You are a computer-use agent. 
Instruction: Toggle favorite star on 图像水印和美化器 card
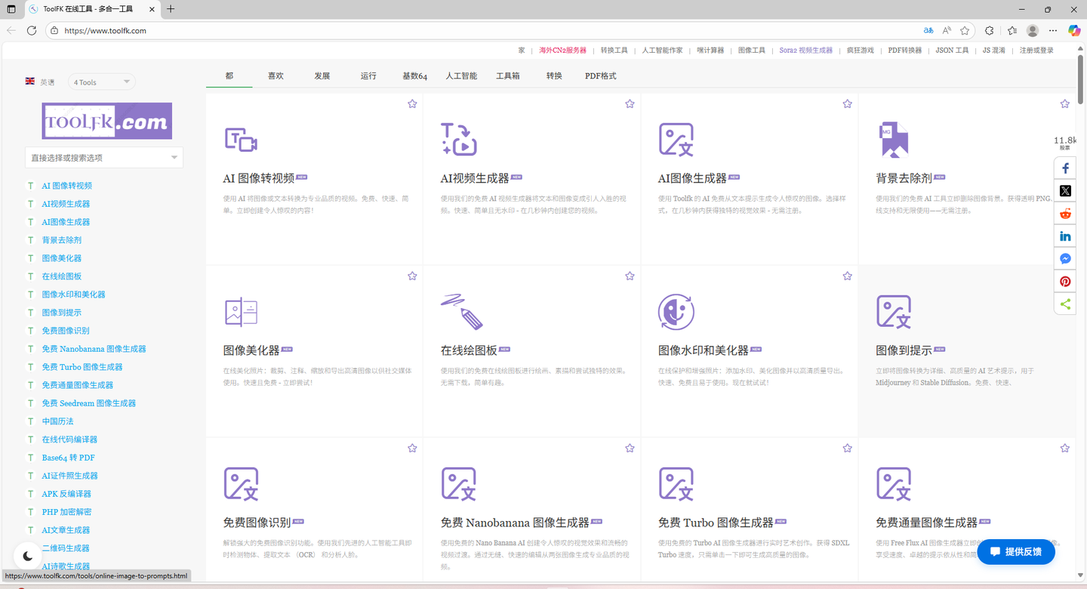(847, 276)
